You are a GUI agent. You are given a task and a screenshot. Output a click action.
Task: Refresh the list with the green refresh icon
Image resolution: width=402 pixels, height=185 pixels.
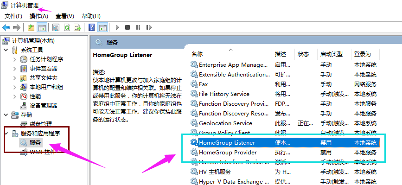pos(67,27)
